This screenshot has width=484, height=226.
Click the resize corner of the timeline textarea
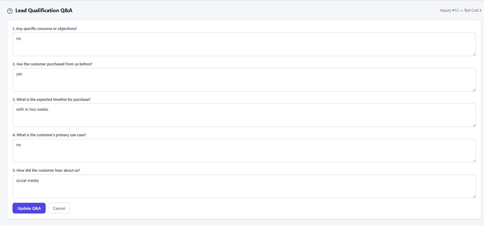[474, 125]
